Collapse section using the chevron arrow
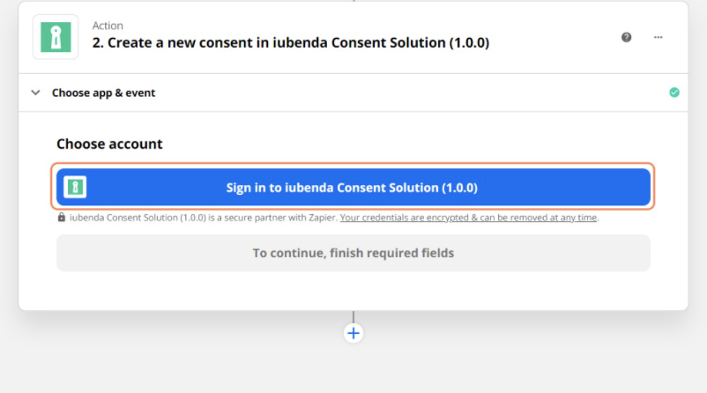Image resolution: width=707 pixels, height=393 pixels. 35,93
